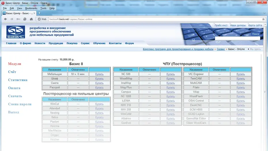Open Продукция navigation item

pyautogui.click(x=56, y=43)
